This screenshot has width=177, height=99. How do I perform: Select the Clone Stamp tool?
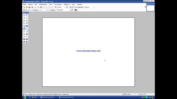click(24, 34)
